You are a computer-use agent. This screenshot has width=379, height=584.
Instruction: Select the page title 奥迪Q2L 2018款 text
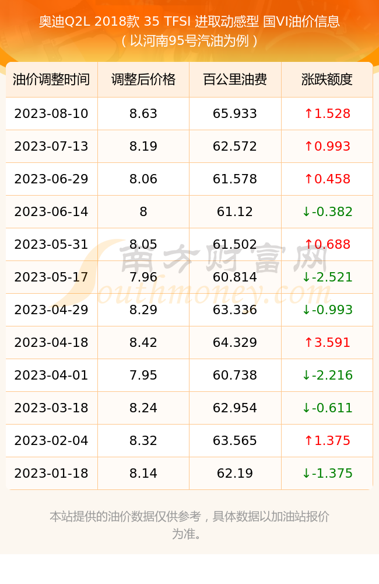pyautogui.click(x=89, y=22)
